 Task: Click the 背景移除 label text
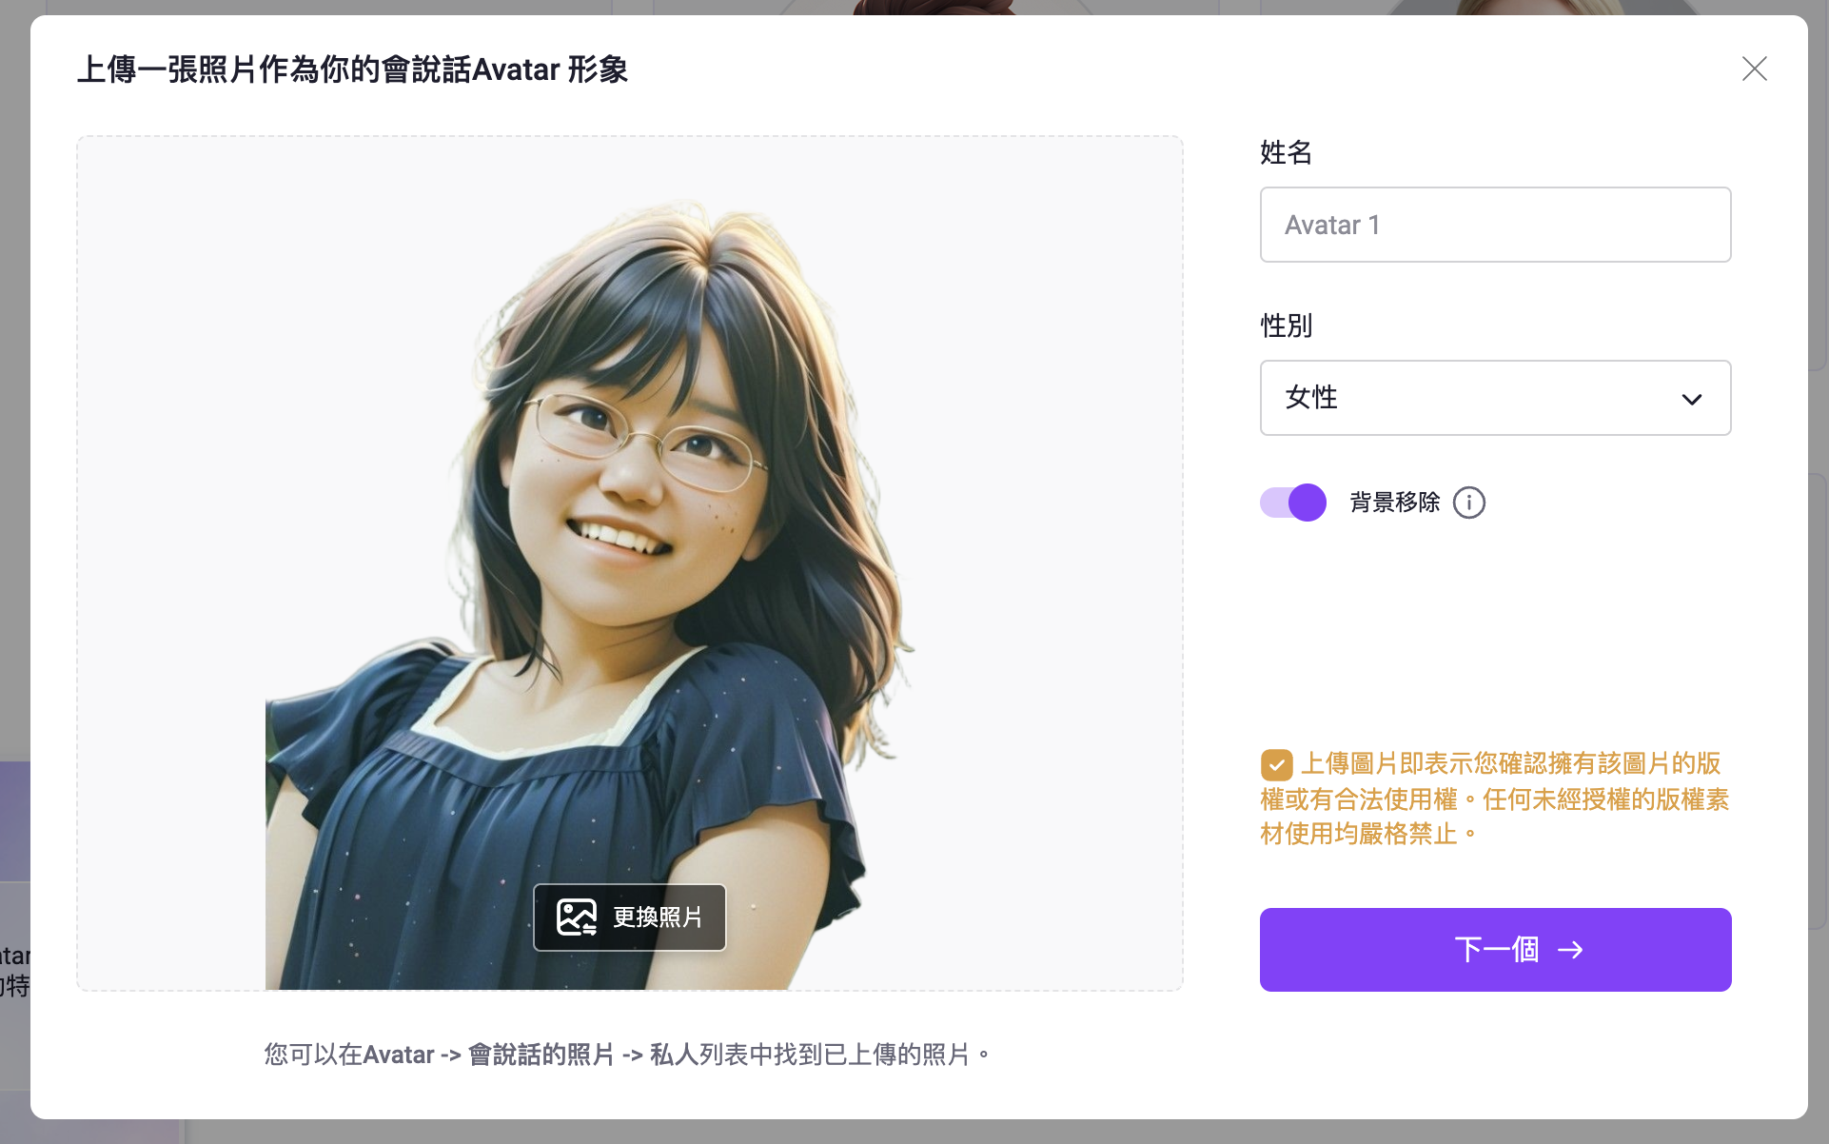tap(1394, 503)
